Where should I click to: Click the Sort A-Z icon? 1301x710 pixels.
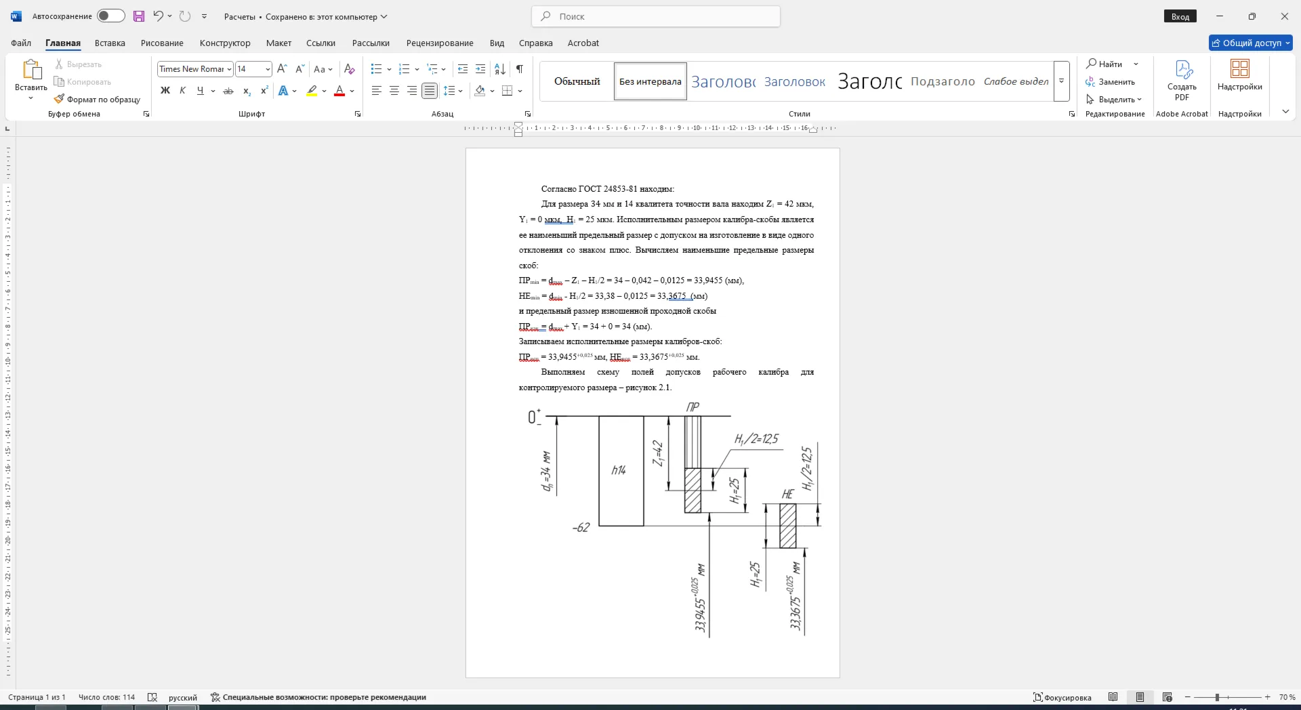coord(500,69)
